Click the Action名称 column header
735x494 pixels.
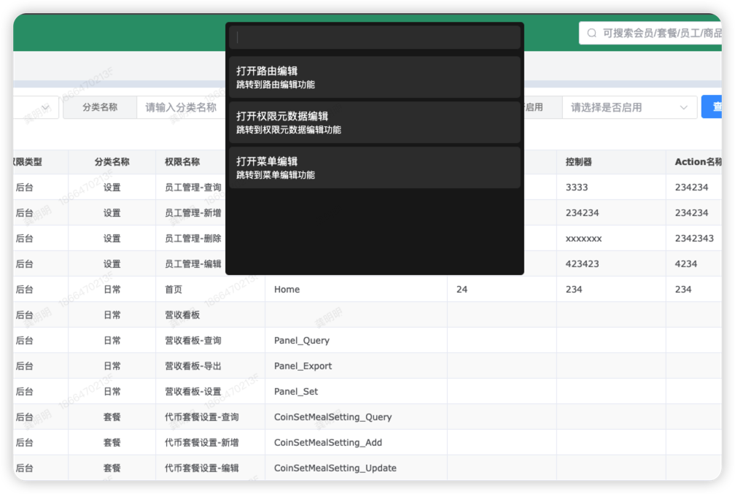click(698, 162)
